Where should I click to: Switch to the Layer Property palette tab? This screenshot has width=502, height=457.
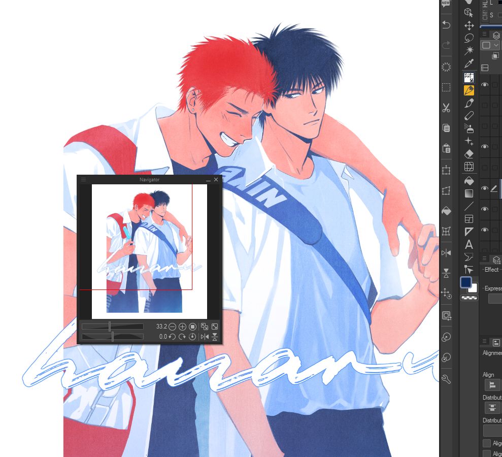(496, 259)
